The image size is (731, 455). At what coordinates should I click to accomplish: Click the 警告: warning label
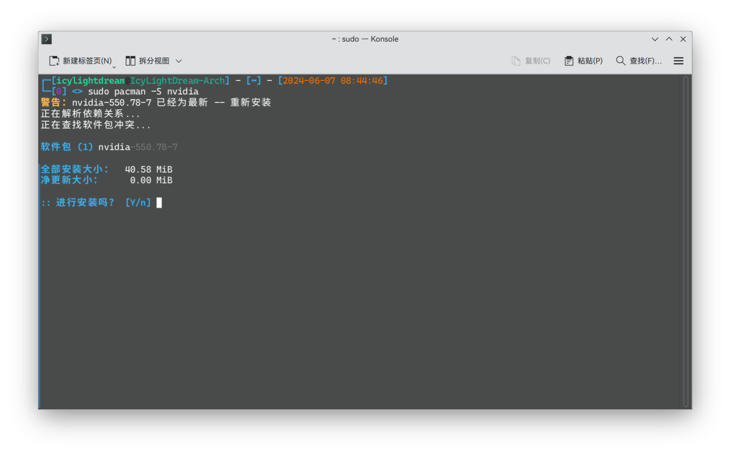tap(53, 102)
